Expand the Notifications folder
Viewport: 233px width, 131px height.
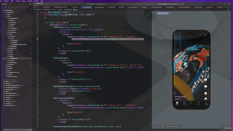[x=7, y=48]
